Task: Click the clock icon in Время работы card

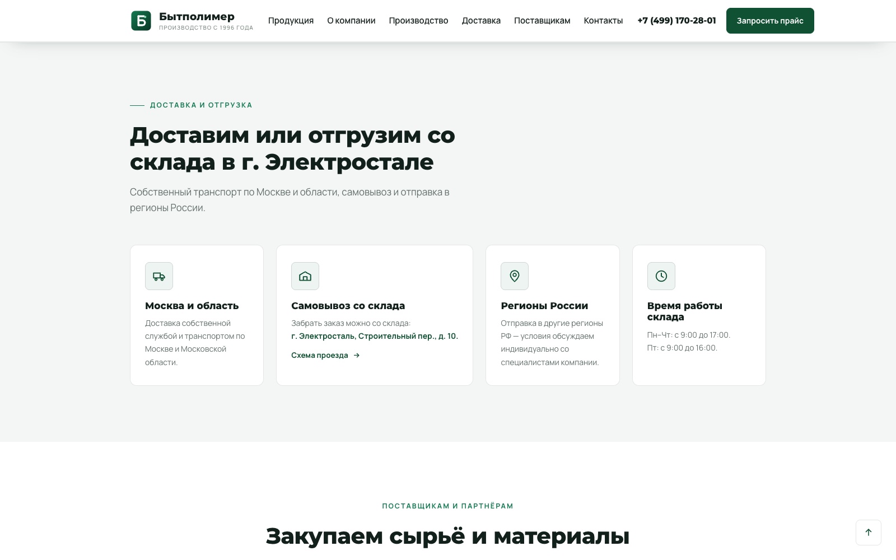Action: (661, 276)
